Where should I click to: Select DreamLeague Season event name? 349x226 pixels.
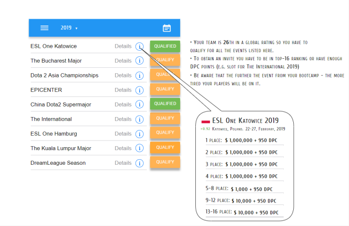point(58,163)
